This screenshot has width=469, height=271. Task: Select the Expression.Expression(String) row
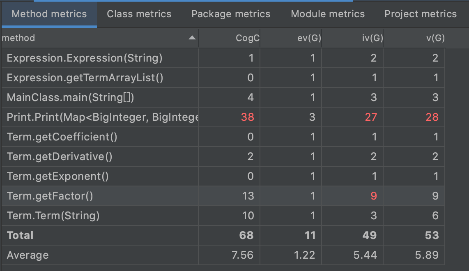(x=85, y=58)
